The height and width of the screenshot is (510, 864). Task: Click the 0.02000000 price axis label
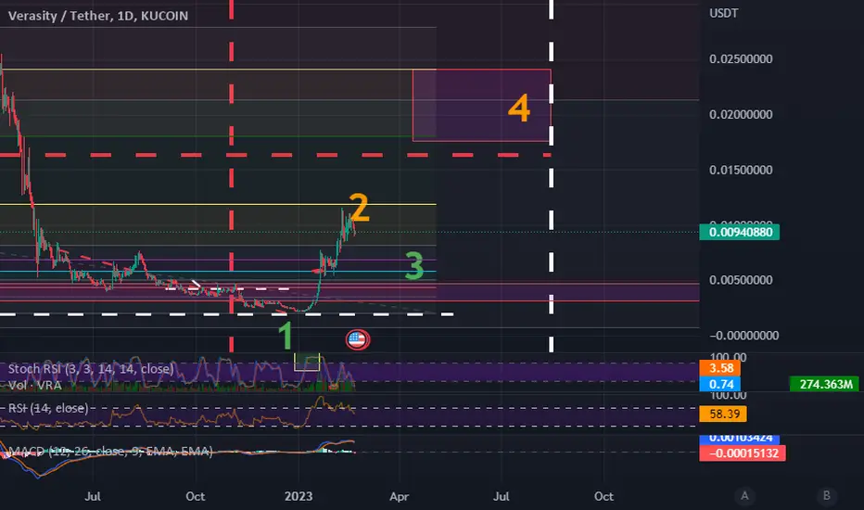pos(741,115)
